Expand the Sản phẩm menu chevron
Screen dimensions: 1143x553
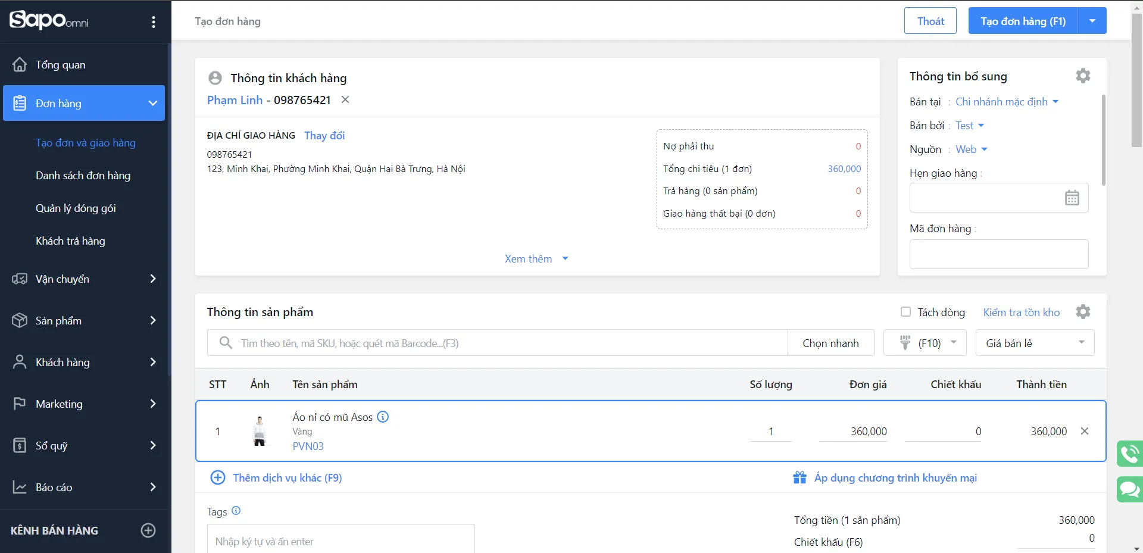[153, 320]
